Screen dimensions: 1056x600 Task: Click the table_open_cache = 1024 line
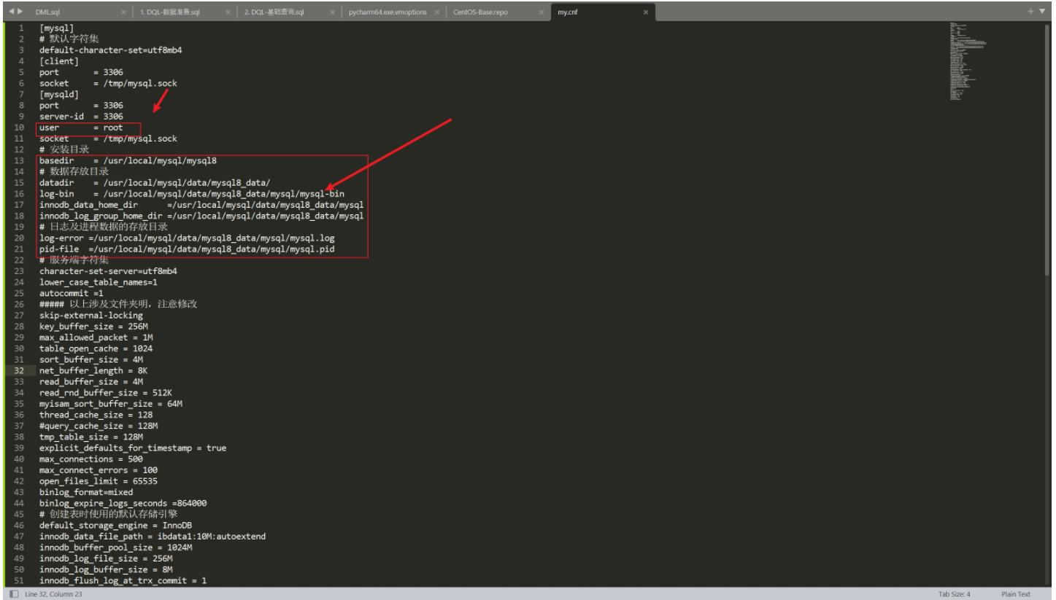(96, 348)
